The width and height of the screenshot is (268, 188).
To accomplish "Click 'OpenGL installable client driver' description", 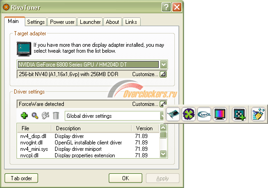I will coord(88,143).
